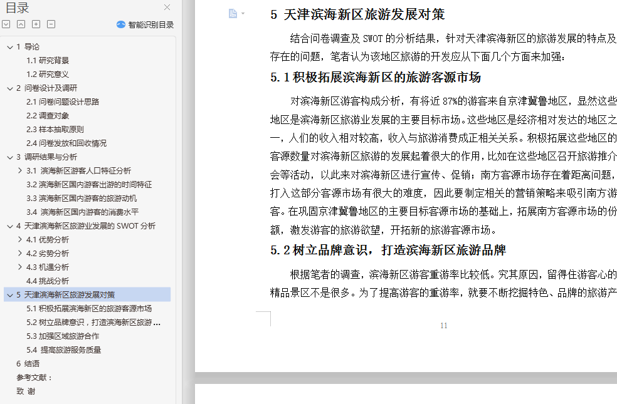Image resolution: width=617 pixels, height=404 pixels.
Task: Jump to 4 天津滨海新区旅游业发展的 SWOT 分析
Action: [x=86, y=225]
